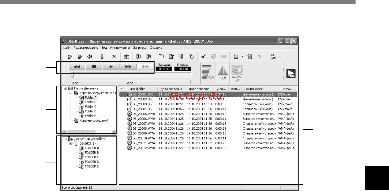Click the greyed-out circle-check toolbar icon
This screenshot has width=389, height=191.
213,56
